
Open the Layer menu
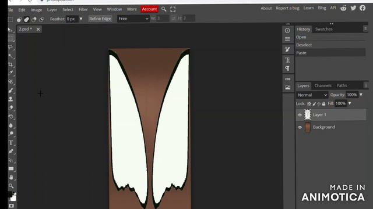point(52,10)
